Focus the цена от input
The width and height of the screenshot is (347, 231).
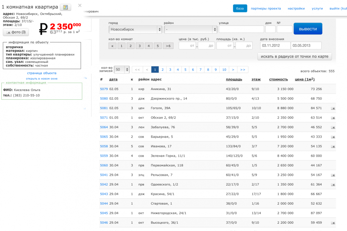pos(187,46)
